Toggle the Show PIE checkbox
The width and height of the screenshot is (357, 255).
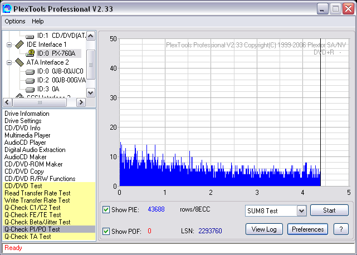[106, 209]
